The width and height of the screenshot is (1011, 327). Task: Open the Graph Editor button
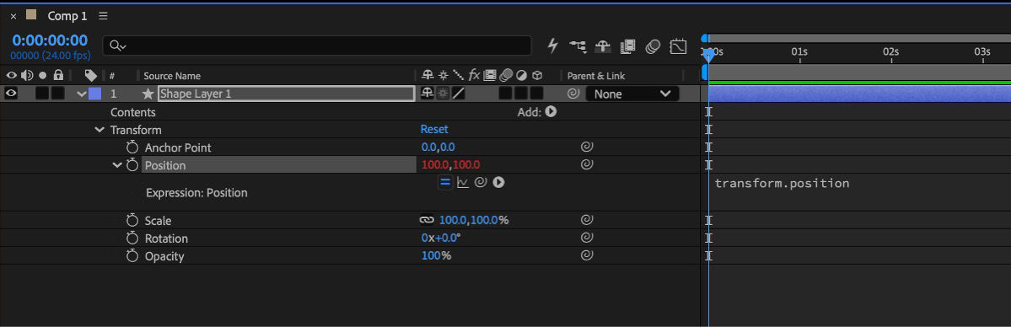678,46
